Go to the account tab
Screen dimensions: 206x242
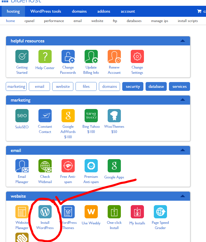128,11
